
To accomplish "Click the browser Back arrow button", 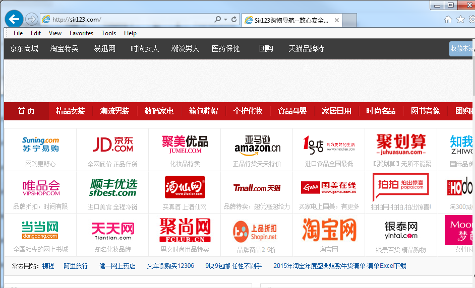I will coord(14,19).
